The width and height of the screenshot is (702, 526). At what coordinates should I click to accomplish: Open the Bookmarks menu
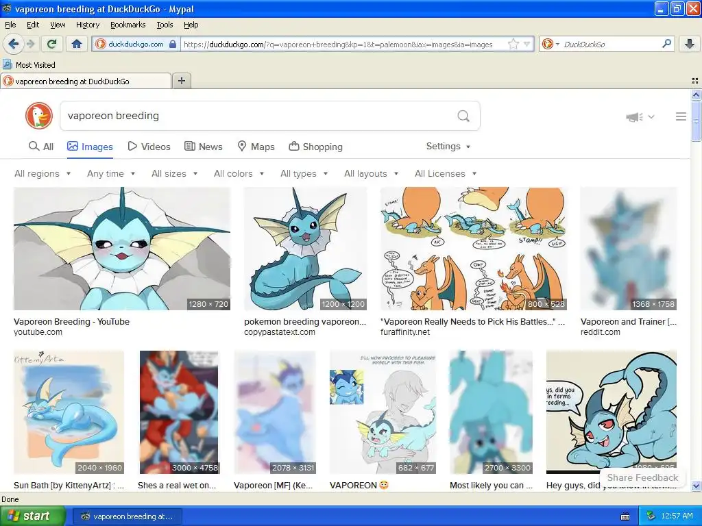point(128,25)
